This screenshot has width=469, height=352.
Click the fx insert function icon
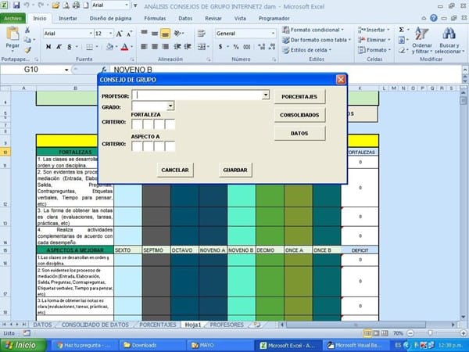tap(104, 70)
